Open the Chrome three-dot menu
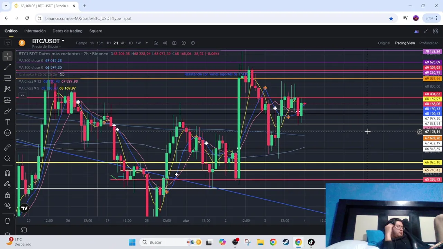Screen dimensions: 443x249 [x=437, y=18]
